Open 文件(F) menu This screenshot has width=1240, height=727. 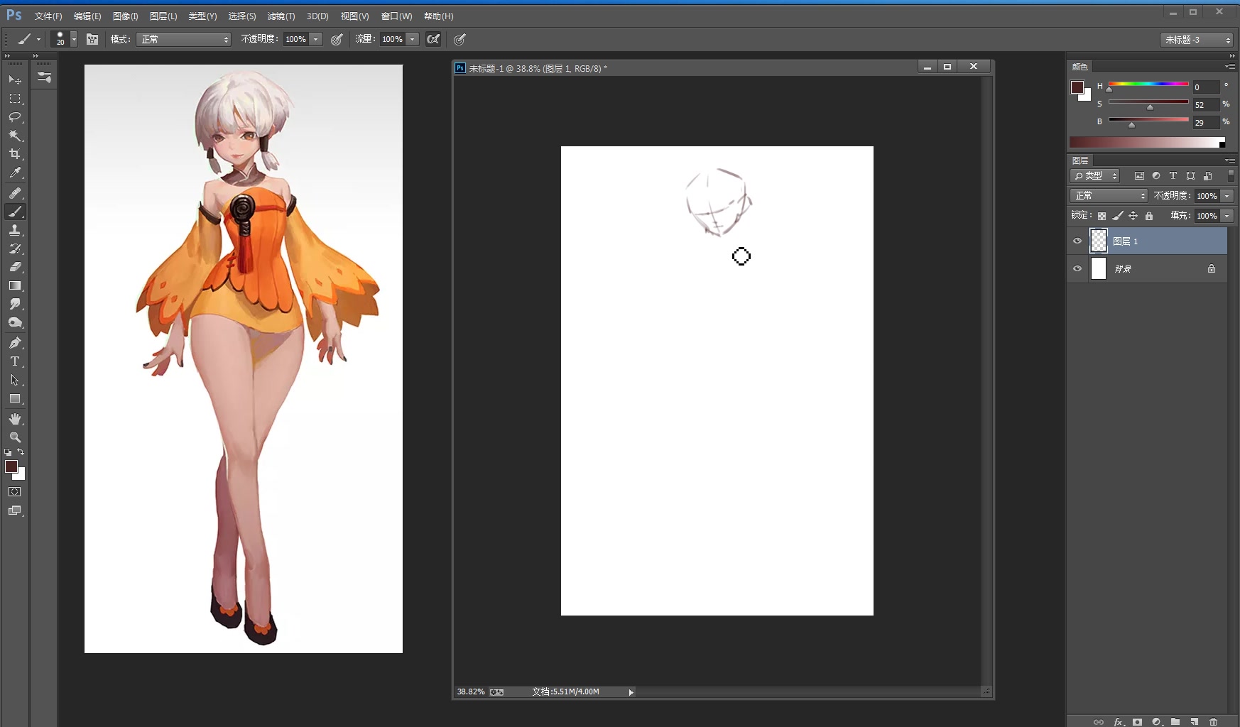click(x=48, y=16)
